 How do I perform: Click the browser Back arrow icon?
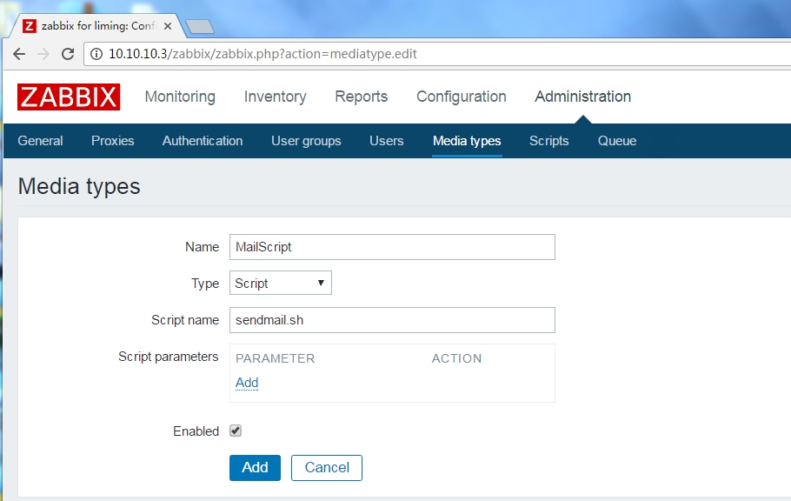click(19, 54)
